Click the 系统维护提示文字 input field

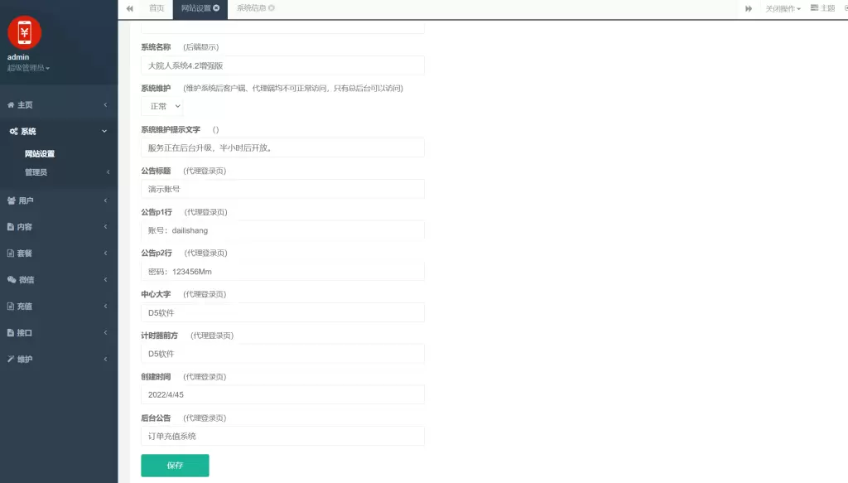click(282, 147)
